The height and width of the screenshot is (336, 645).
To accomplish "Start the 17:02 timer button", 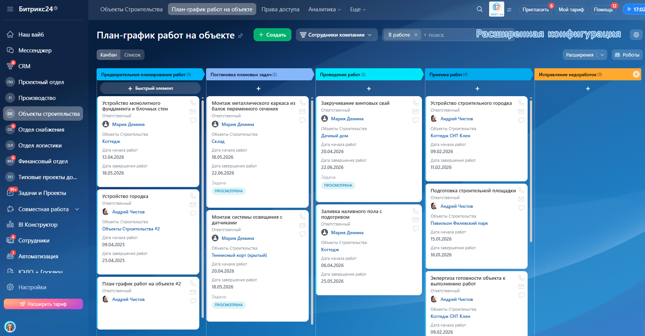I will 634,9.
